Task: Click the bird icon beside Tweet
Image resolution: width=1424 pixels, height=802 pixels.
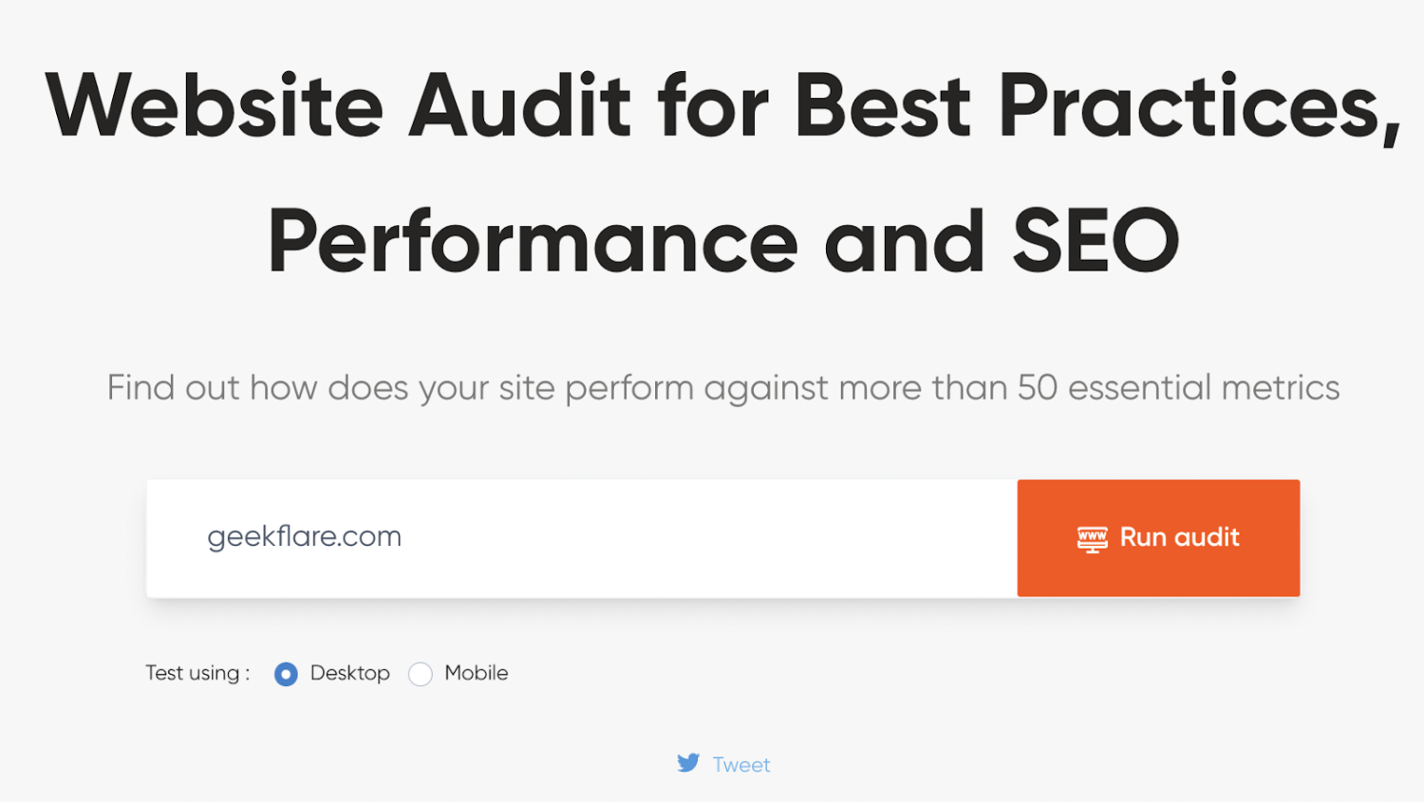Action: pos(687,763)
